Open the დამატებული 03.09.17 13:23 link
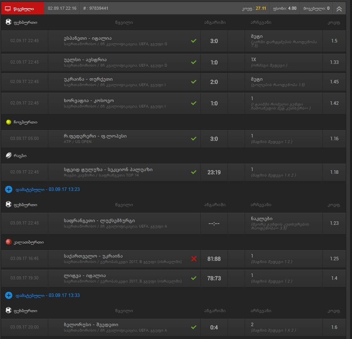Screen dimensions: 352x339 click(x=47, y=189)
